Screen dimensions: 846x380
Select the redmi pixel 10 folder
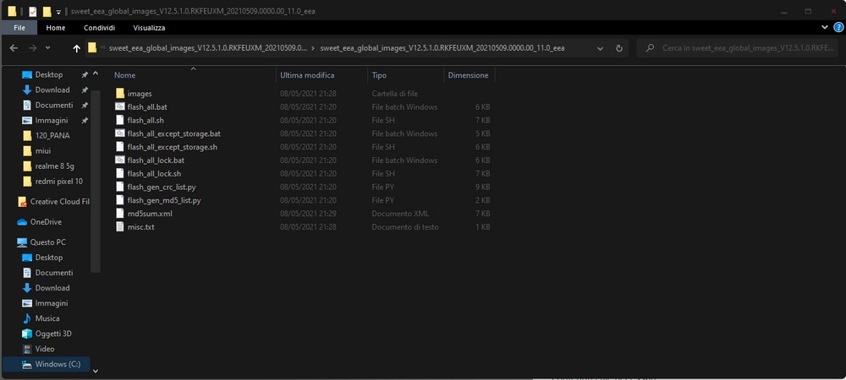[x=58, y=181]
